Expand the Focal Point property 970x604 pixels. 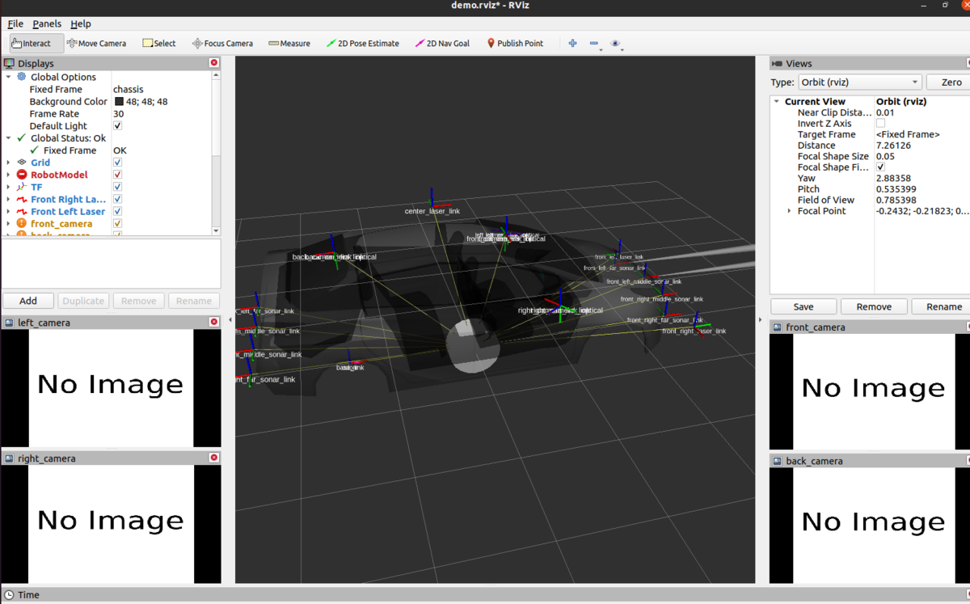[789, 211]
